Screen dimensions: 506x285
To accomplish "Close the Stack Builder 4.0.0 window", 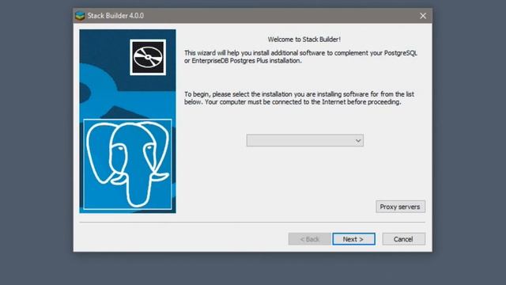I will point(423,16).
